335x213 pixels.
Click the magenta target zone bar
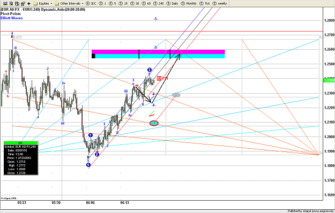point(158,52)
